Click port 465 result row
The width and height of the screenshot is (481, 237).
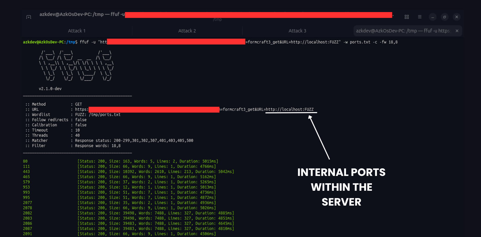(x=119, y=177)
